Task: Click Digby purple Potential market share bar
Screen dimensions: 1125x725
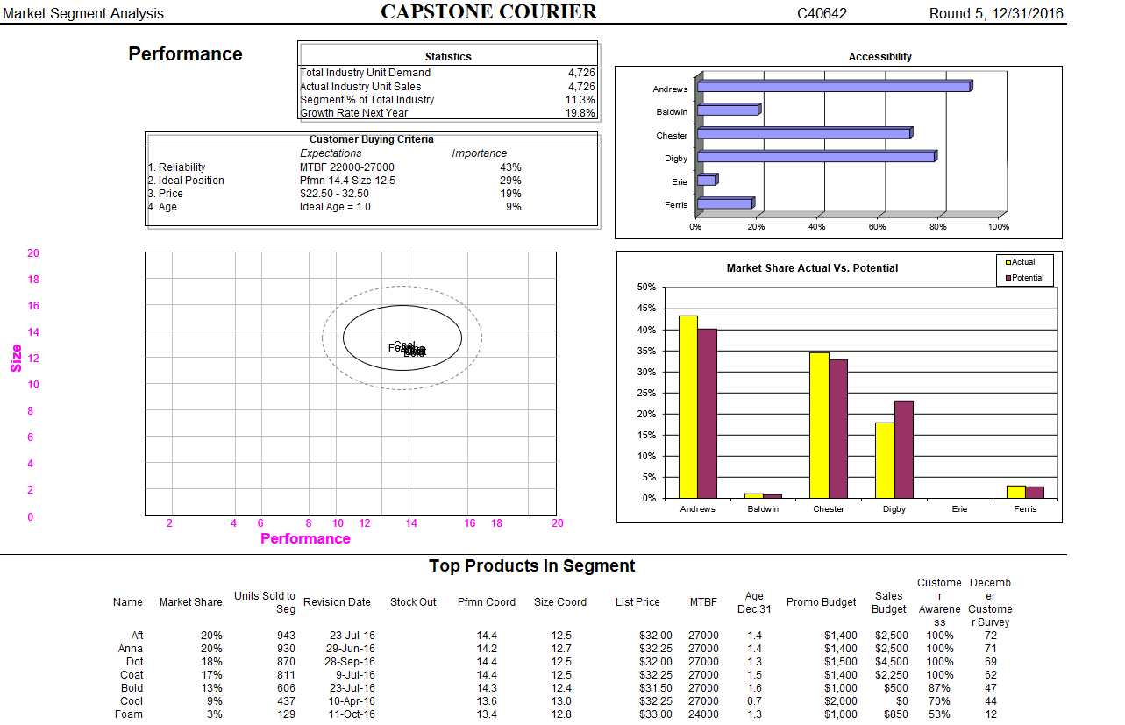Action: pos(904,449)
